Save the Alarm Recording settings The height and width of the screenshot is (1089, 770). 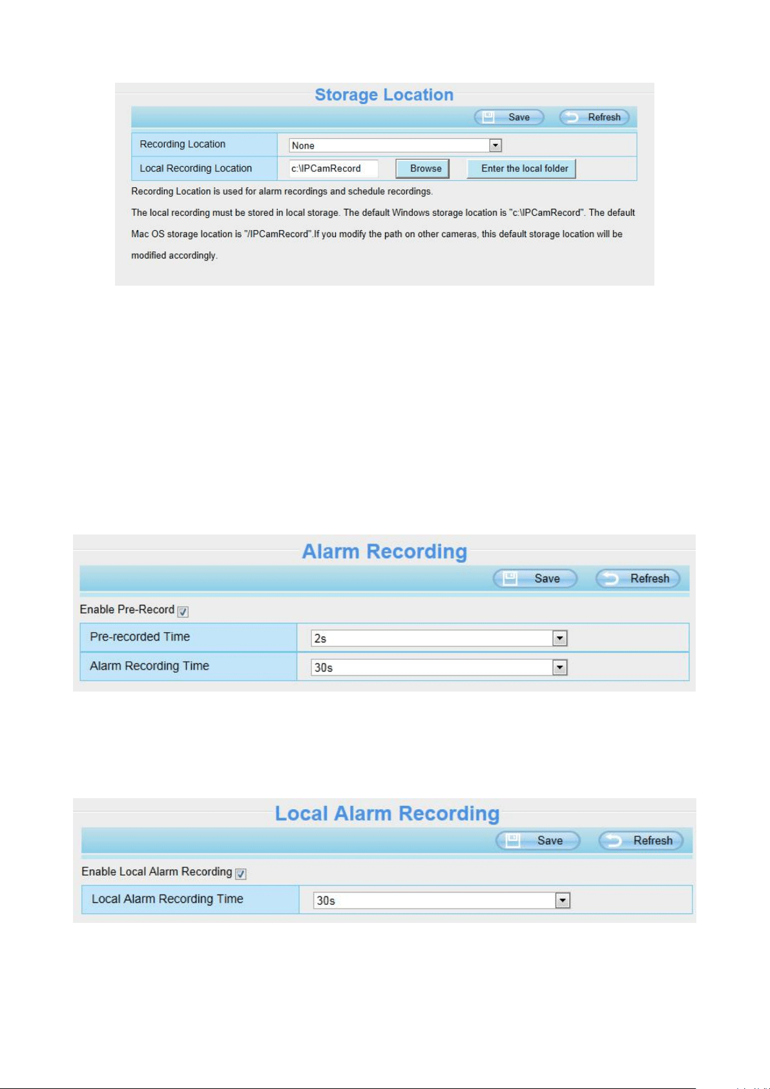[x=535, y=578]
